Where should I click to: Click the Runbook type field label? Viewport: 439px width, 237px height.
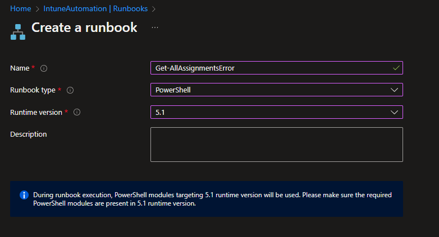33,90
